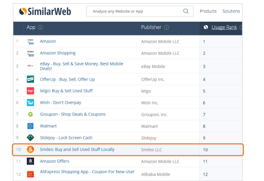264x181 pixels.
Task: Click the App column info icon
Action: point(40,27)
